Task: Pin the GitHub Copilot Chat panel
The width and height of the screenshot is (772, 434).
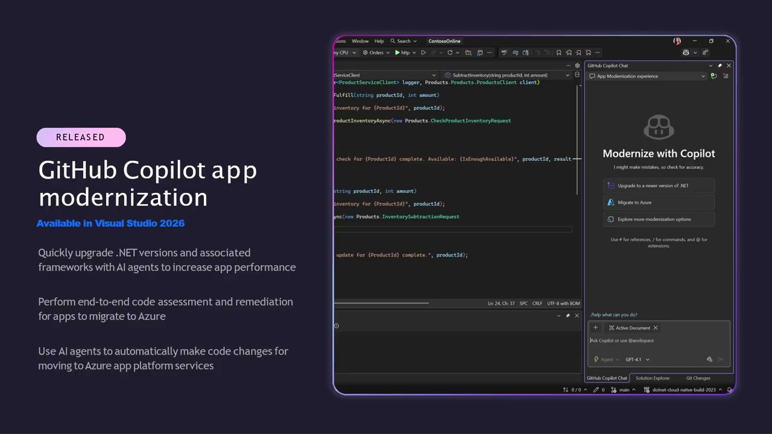Action: [x=720, y=66]
